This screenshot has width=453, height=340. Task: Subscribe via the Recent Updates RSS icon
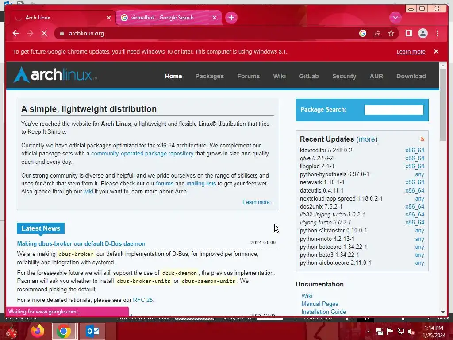422,139
